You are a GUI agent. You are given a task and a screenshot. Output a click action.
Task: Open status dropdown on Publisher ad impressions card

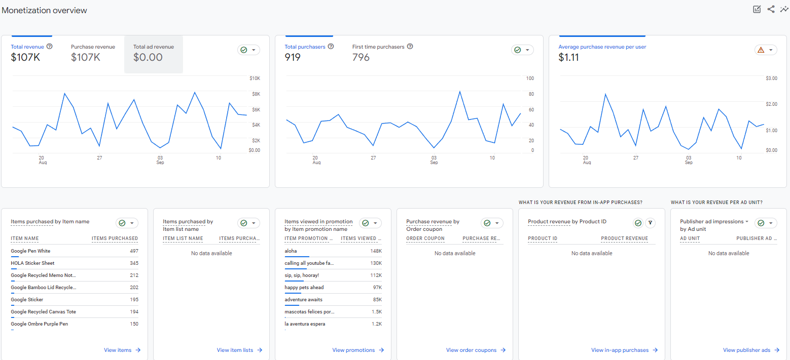[x=766, y=223]
